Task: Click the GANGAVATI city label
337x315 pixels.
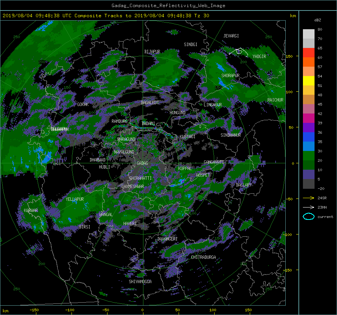Action: pyautogui.click(x=214, y=162)
